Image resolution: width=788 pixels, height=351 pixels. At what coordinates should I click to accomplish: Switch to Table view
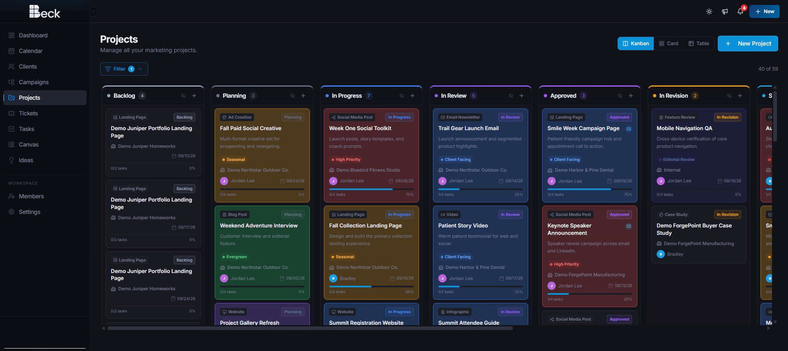pyautogui.click(x=699, y=44)
